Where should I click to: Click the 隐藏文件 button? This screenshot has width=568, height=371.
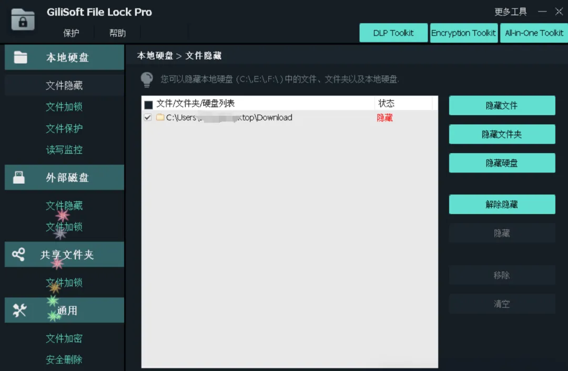click(502, 105)
